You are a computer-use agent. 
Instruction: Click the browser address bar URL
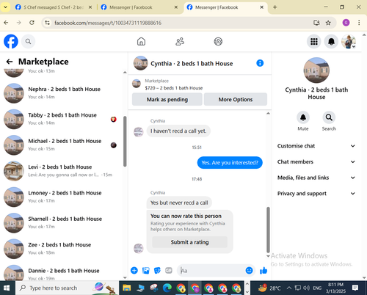pos(108,23)
